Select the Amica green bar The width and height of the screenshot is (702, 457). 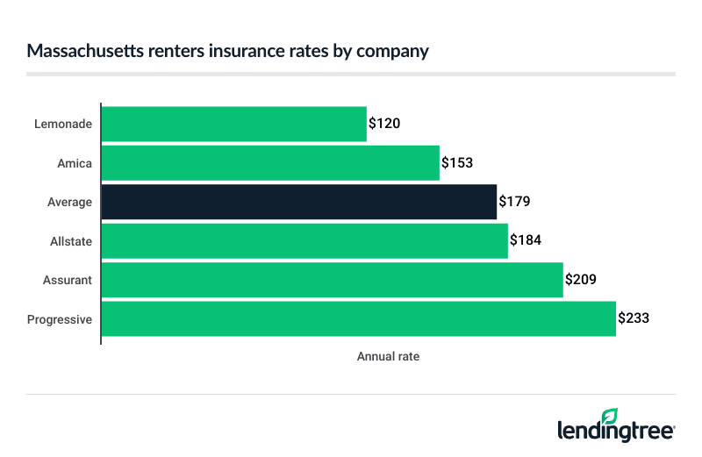coord(270,163)
